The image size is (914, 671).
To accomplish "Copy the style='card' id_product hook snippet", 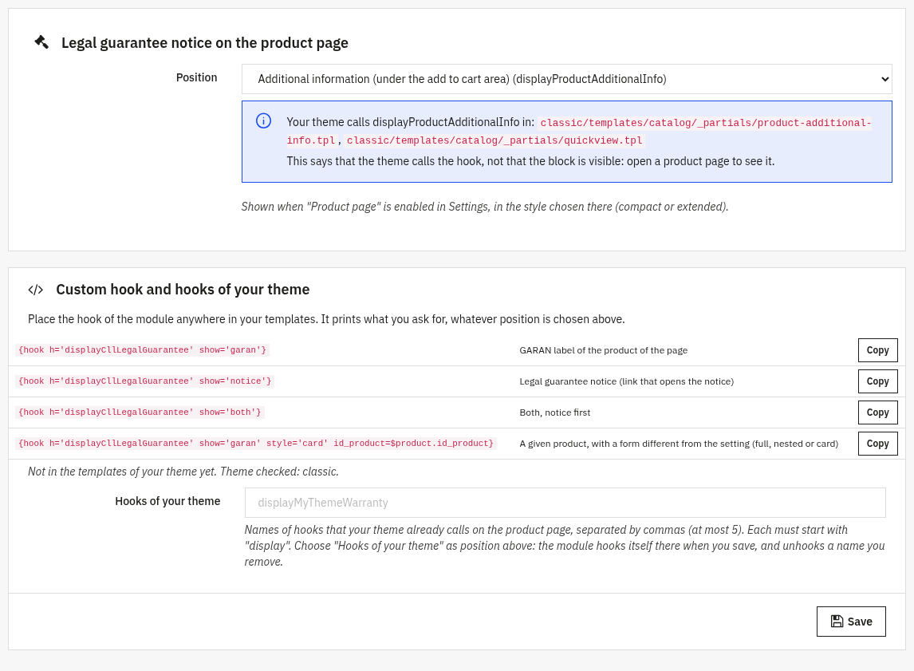I will (x=877, y=444).
